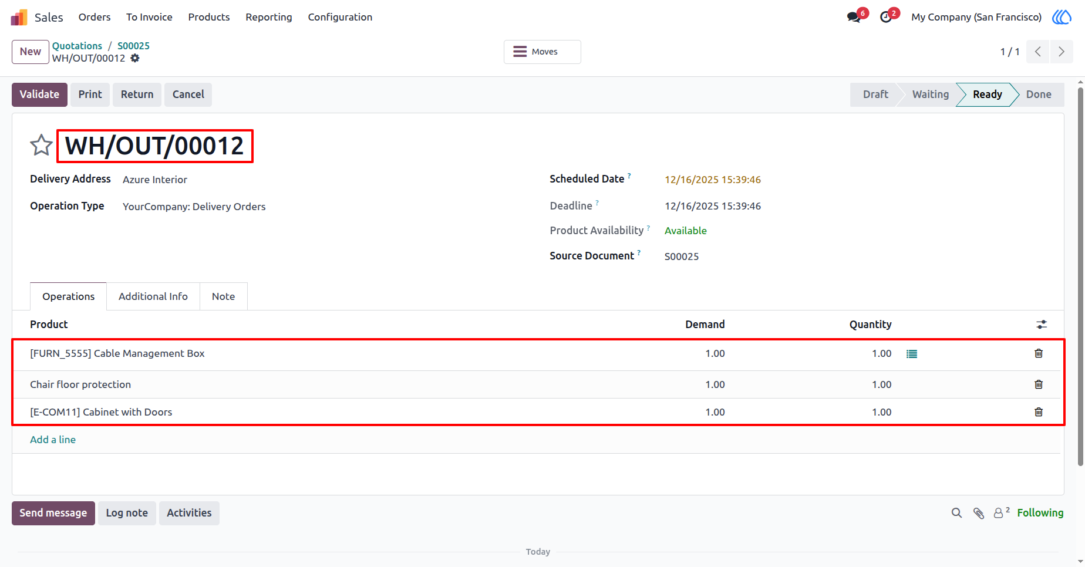Mark the delivery order as favorite with the star

[x=41, y=145]
